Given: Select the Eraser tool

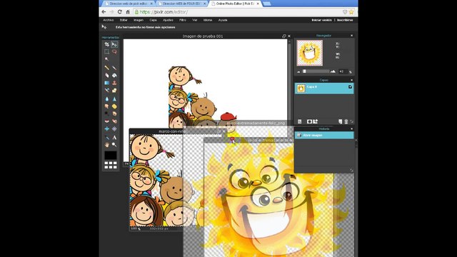Looking at the screenshot, I should [x=106, y=75].
